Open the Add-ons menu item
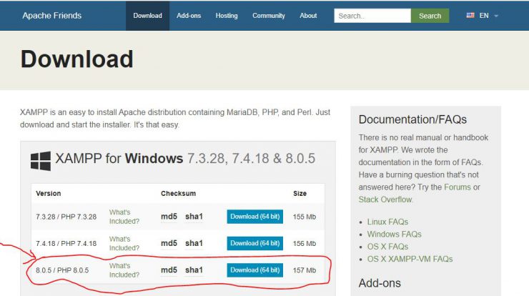529x296 pixels. 189,16
